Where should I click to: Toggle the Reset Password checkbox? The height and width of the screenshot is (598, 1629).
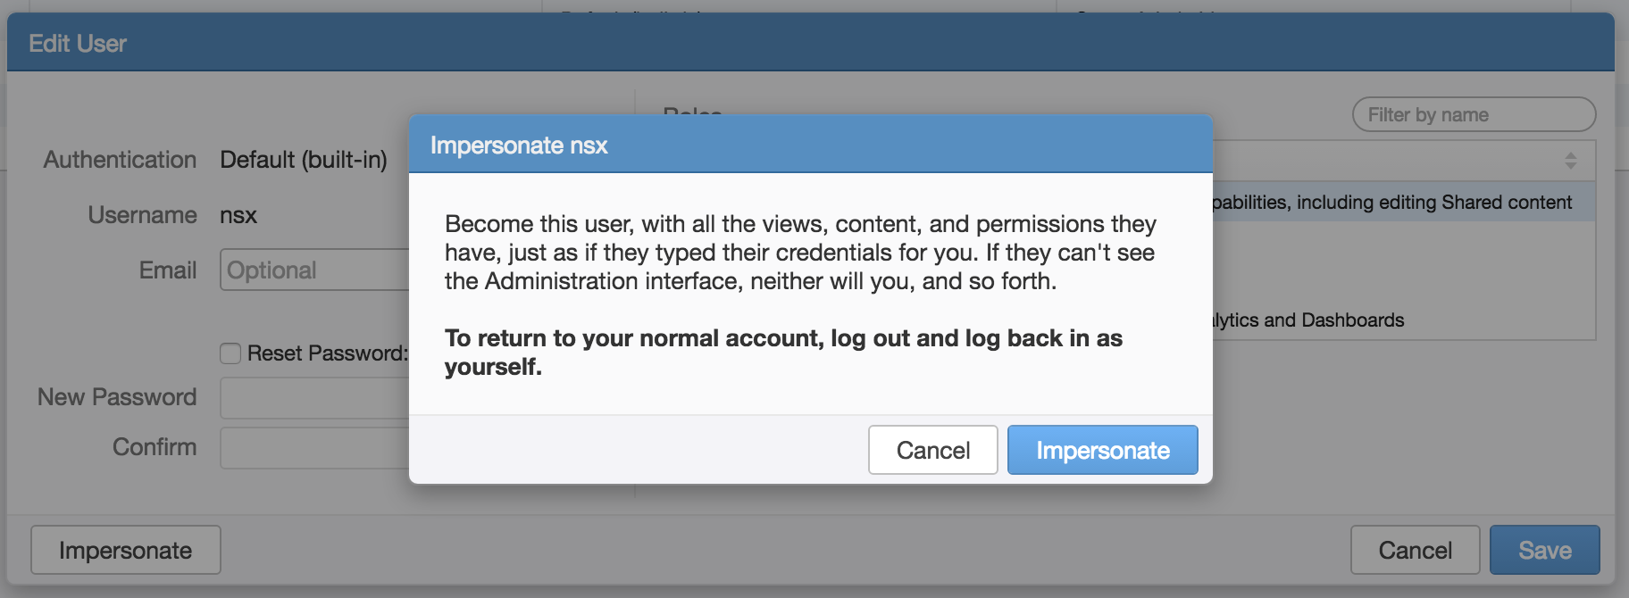tap(230, 353)
